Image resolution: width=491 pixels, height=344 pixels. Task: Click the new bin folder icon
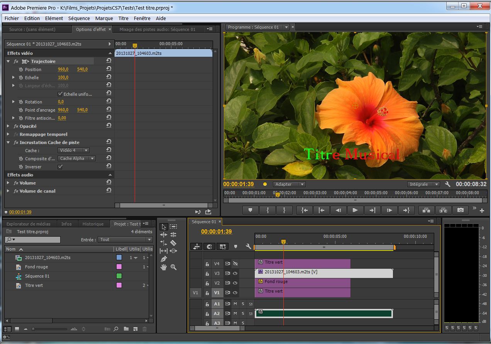126,329
